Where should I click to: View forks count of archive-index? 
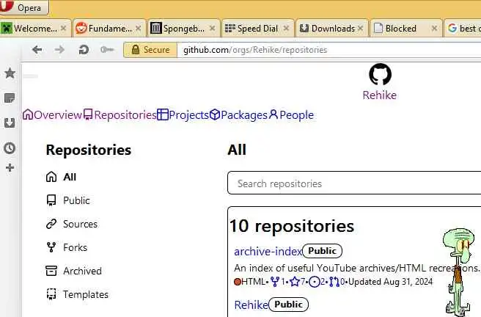pos(278,282)
